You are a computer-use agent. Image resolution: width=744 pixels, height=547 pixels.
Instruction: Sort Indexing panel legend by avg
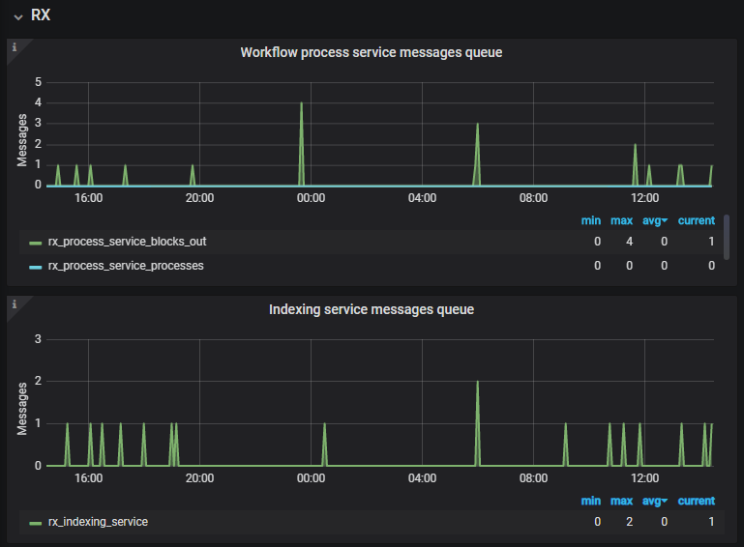tap(655, 501)
